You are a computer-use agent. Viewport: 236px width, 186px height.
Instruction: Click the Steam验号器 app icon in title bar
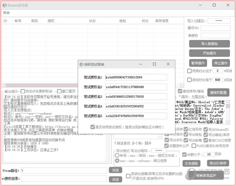(x=5, y=5)
